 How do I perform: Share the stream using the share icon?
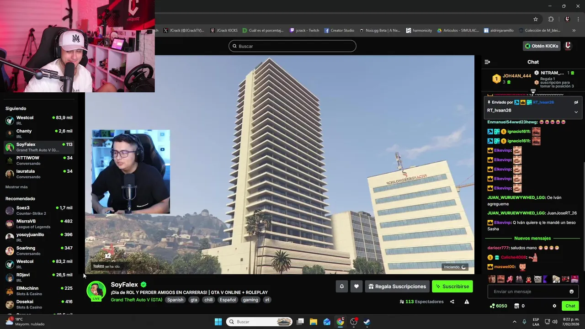[452, 302]
